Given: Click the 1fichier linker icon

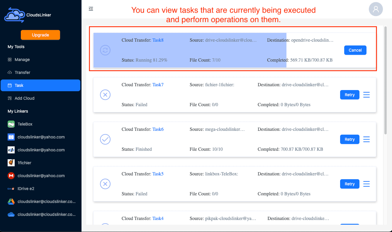Looking at the screenshot, I should (x=11, y=163).
